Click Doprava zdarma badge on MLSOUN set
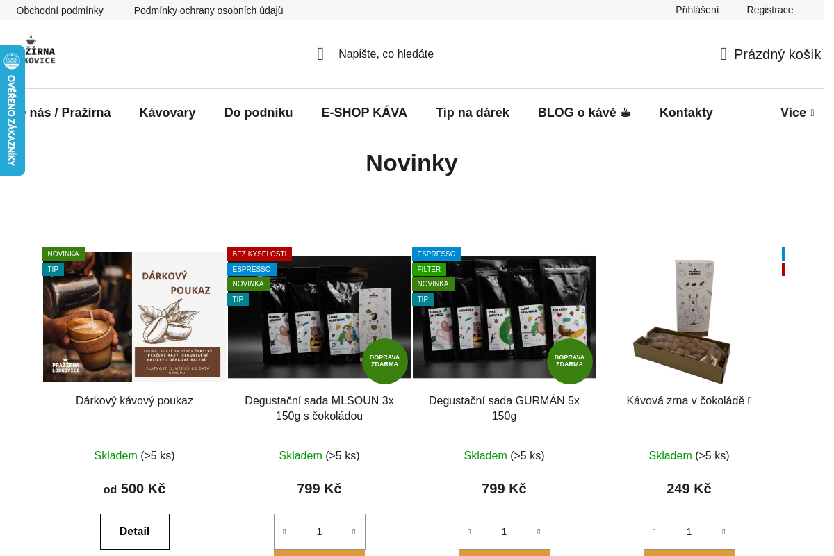The width and height of the screenshot is (834, 556). point(384,361)
